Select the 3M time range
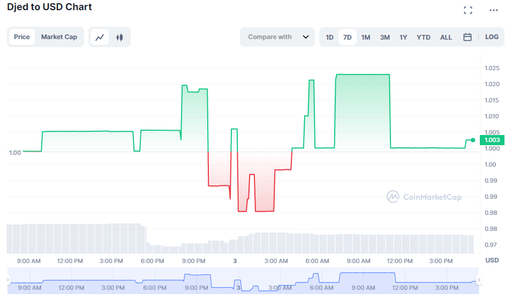Image resolution: width=505 pixels, height=300 pixels. 385,37
